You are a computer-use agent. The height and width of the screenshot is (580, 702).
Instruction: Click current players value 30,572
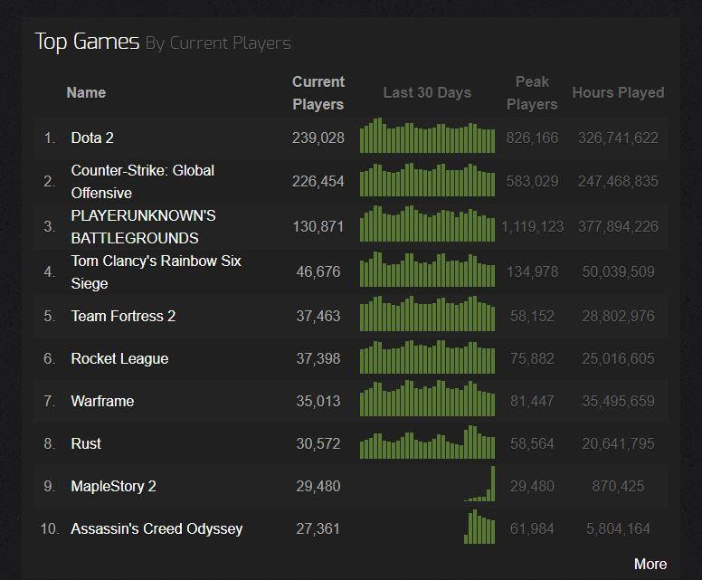coord(318,443)
